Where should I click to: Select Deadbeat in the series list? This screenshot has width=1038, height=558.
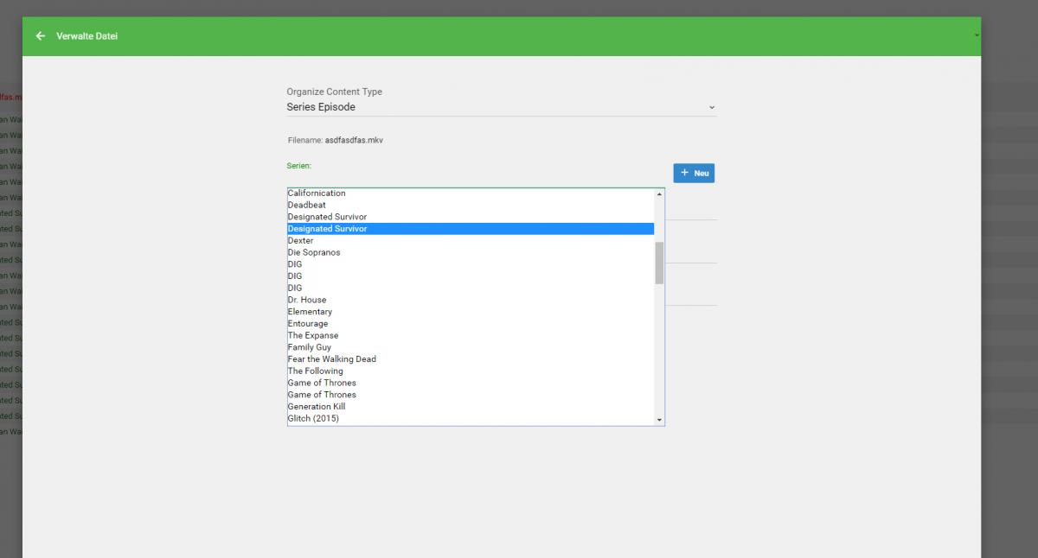pos(471,205)
